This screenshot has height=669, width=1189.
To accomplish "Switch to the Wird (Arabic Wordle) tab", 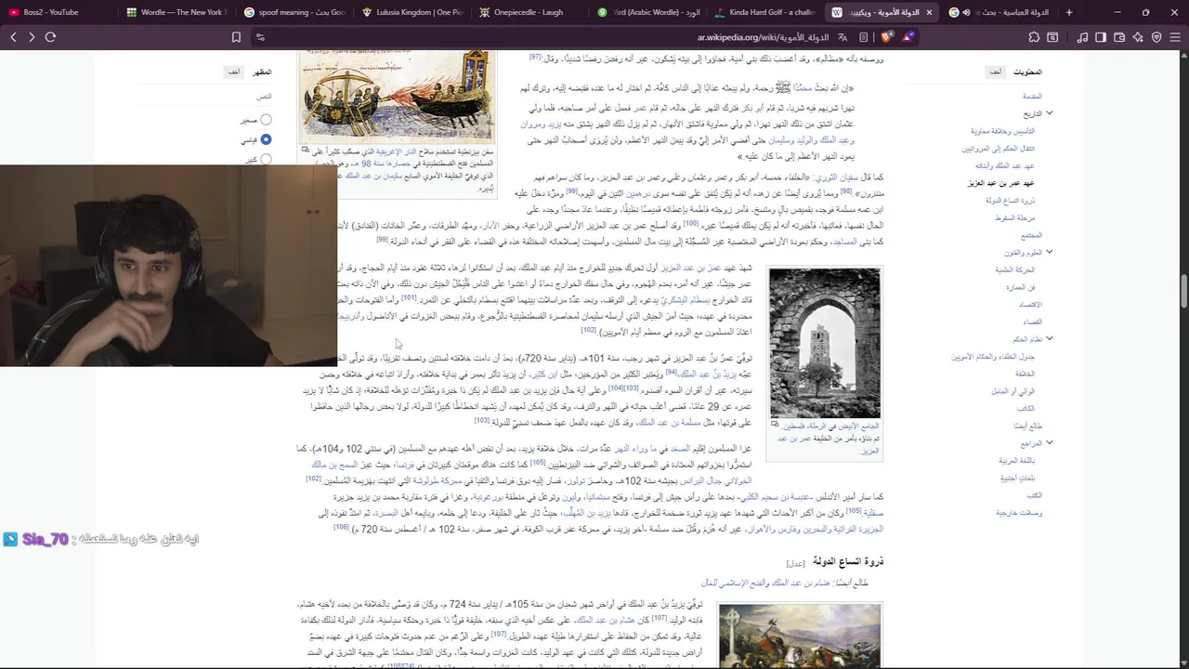I will pyautogui.click(x=648, y=12).
